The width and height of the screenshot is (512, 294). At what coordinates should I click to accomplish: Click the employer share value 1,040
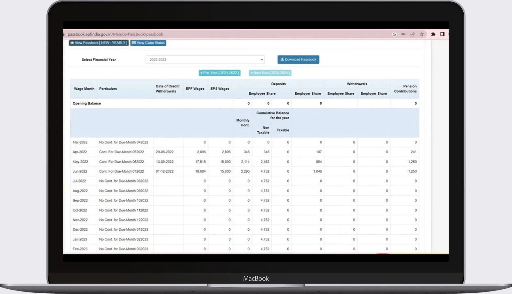317,172
